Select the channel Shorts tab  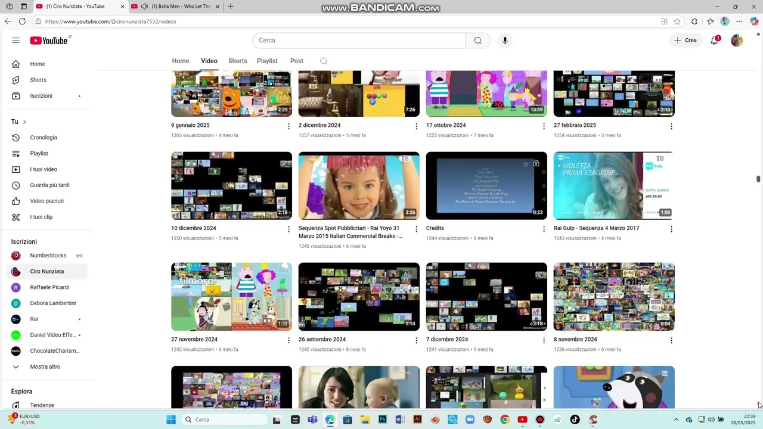tap(237, 61)
